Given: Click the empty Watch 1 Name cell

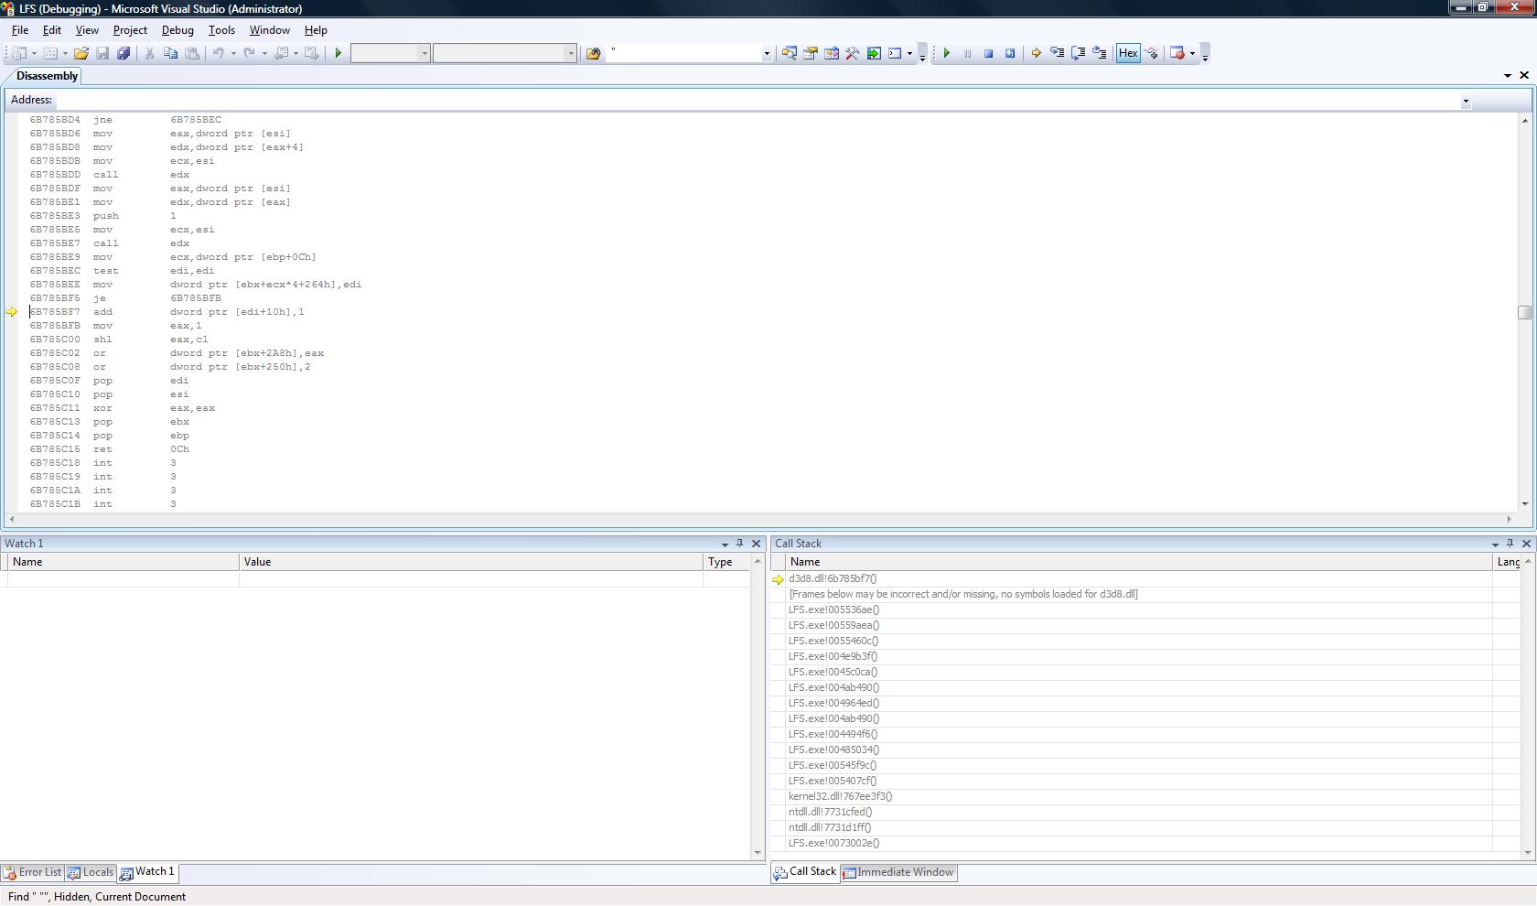Looking at the screenshot, I should 124,578.
